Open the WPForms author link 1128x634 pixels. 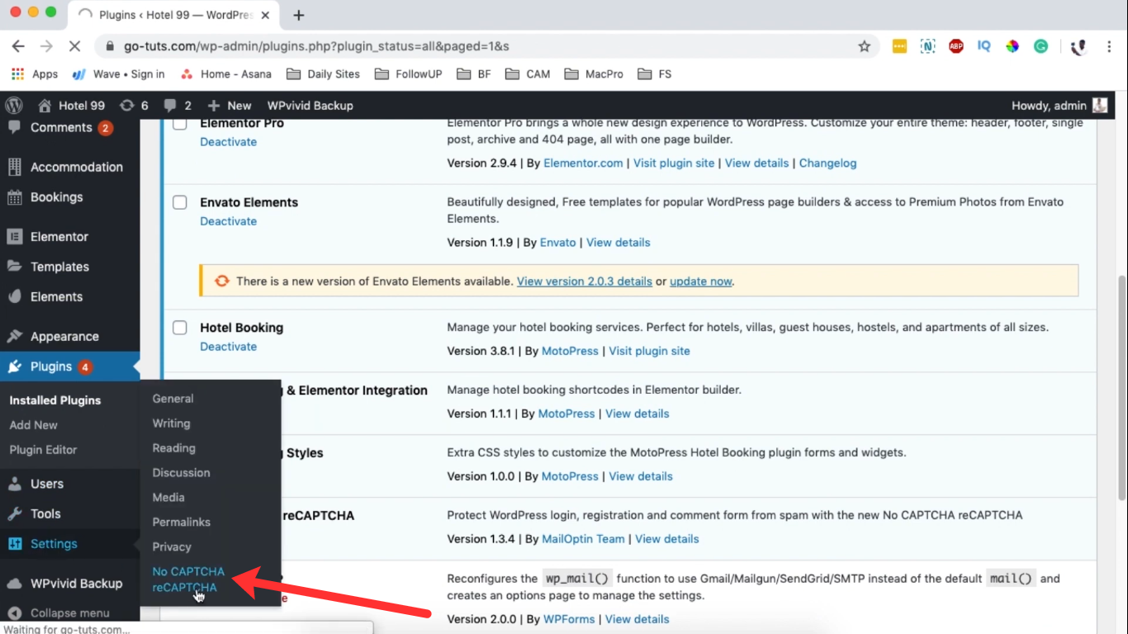pyautogui.click(x=569, y=619)
